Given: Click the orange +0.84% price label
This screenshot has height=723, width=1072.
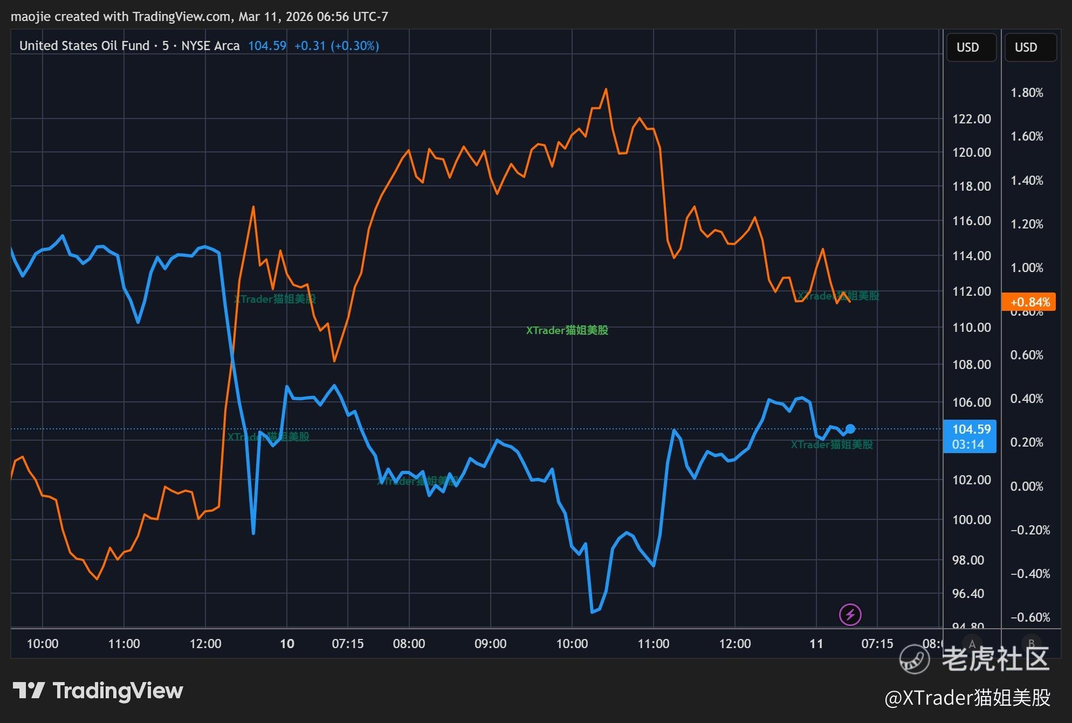Looking at the screenshot, I should (x=1029, y=302).
